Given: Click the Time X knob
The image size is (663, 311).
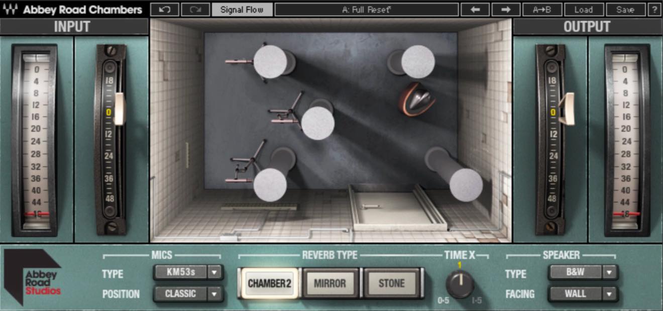Looking at the screenshot, I should point(460,284).
